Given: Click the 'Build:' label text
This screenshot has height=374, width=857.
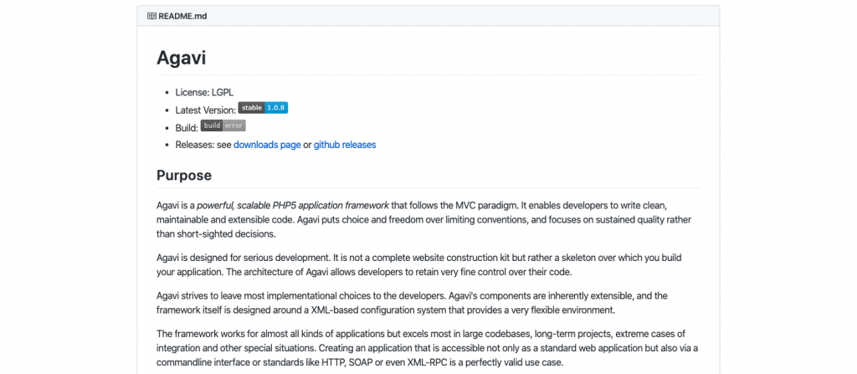Looking at the screenshot, I should pyautogui.click(x=187, y=127).
